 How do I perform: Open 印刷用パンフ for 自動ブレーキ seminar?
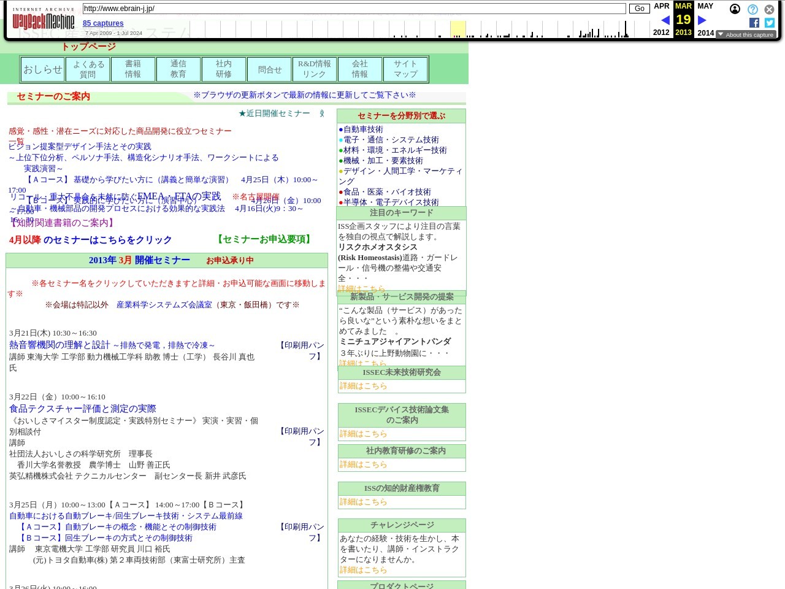(301, 533)
